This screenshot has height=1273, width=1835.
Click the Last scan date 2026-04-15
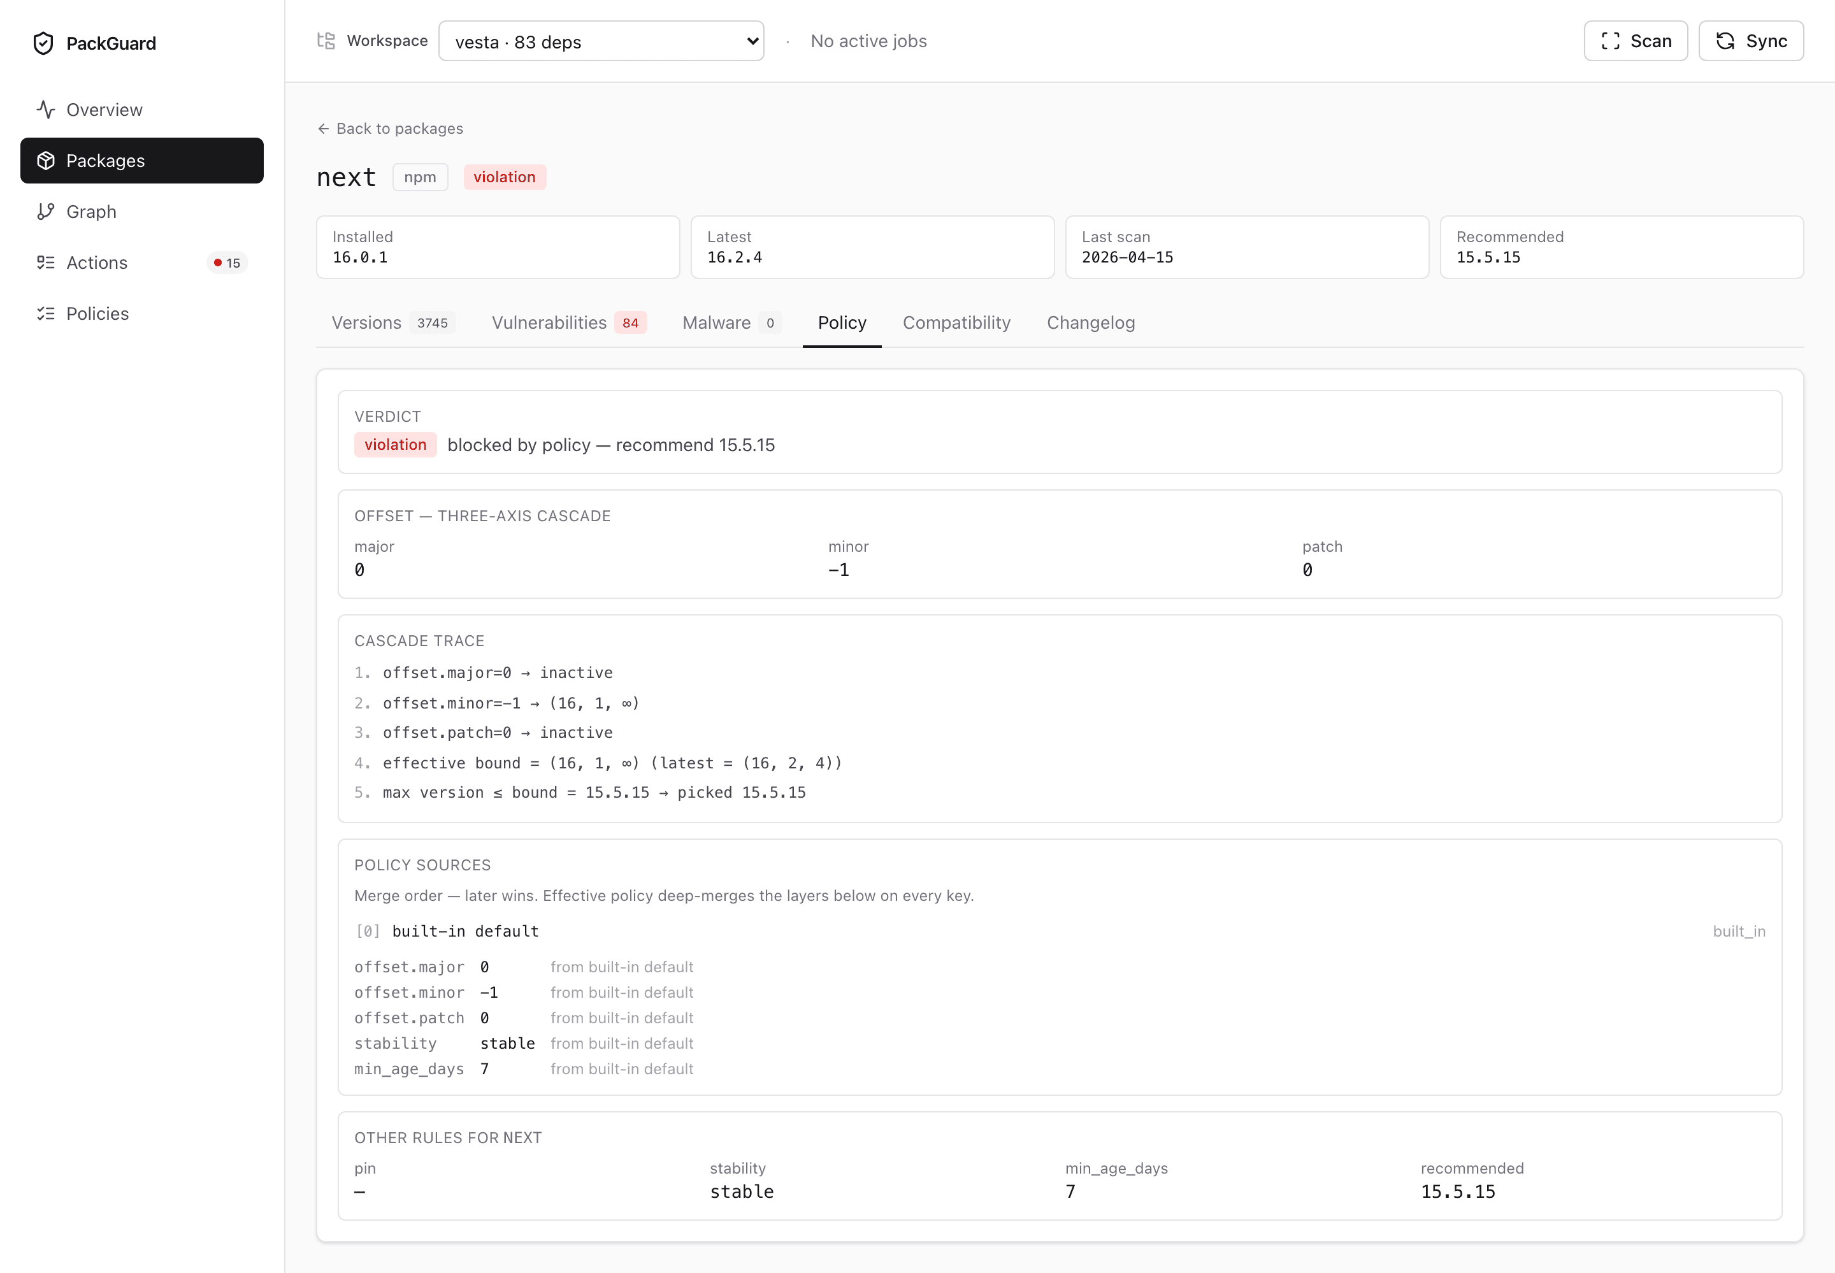click(1127, 257)
